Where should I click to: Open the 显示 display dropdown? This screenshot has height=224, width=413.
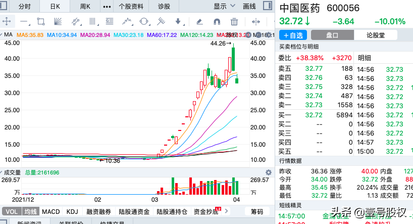click(224, 7)
